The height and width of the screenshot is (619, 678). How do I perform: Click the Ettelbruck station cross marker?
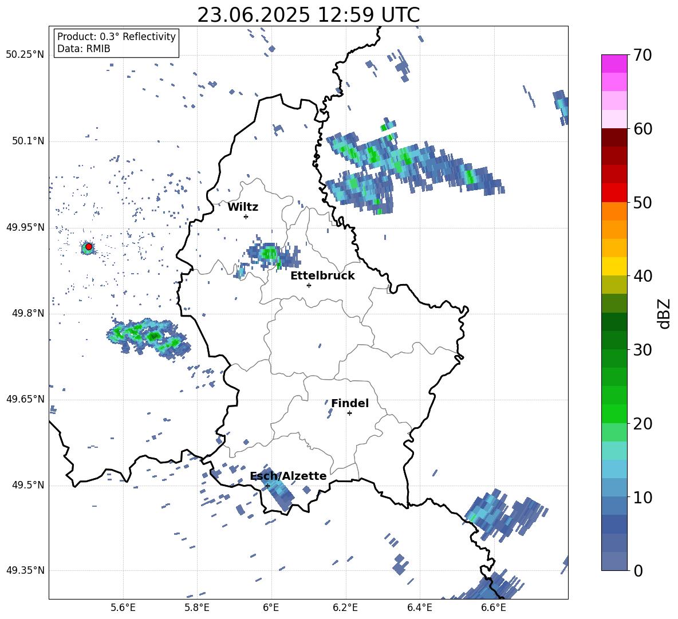pyautogui.click(x=309, y=285)
